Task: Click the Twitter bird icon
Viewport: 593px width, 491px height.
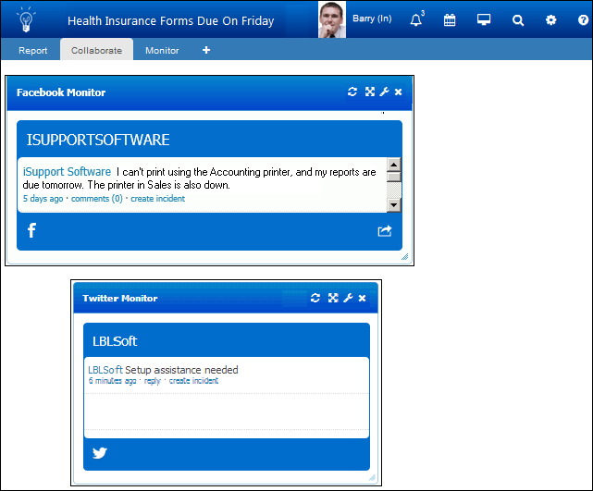Action: pos(100,452)
